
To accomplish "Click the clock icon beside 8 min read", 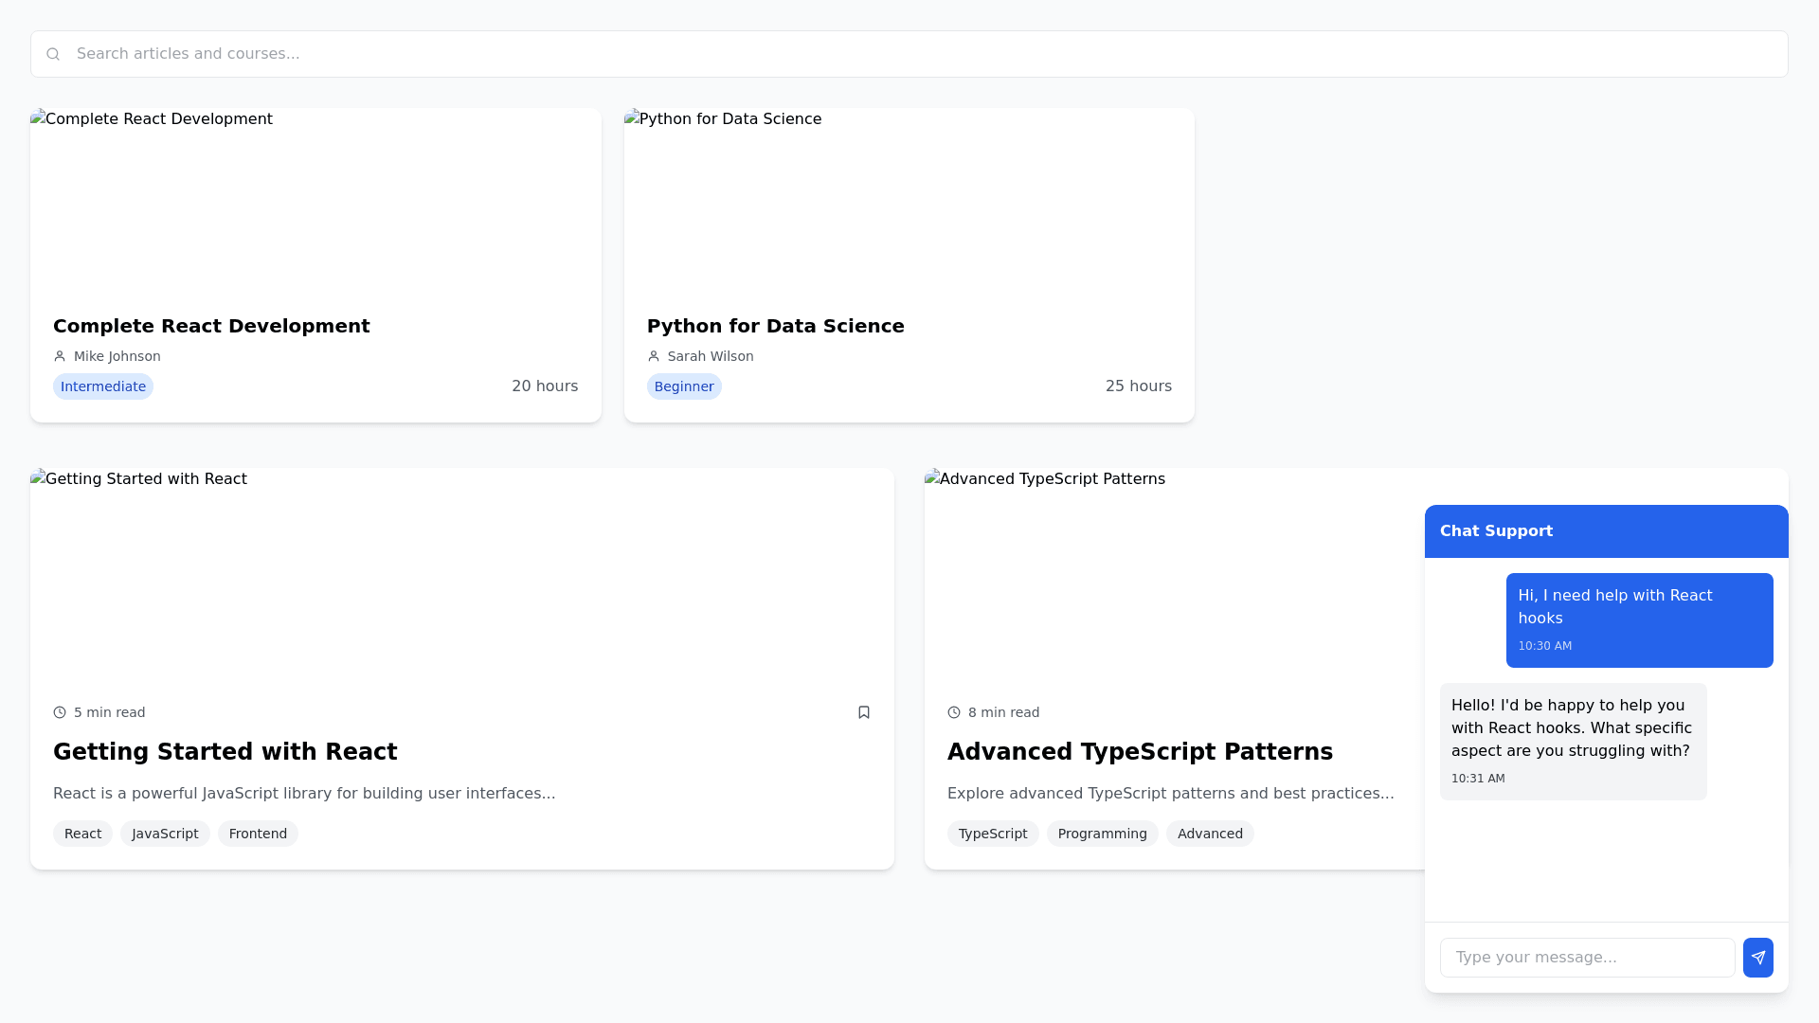I will (954, 712).
